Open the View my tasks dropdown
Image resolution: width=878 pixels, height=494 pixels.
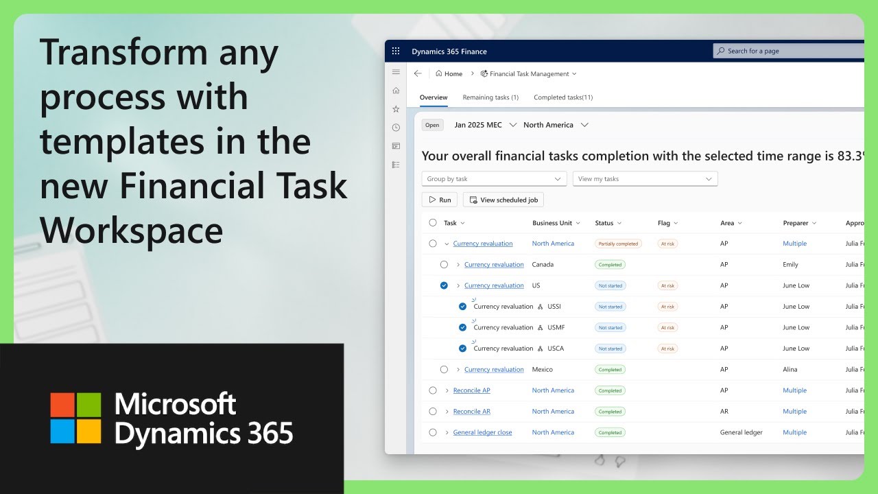click(x=645, y=179)
